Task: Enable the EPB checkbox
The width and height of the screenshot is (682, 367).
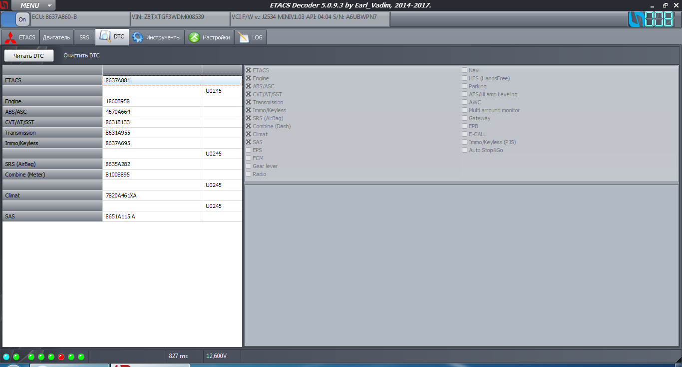Action: tap(465, 126)
